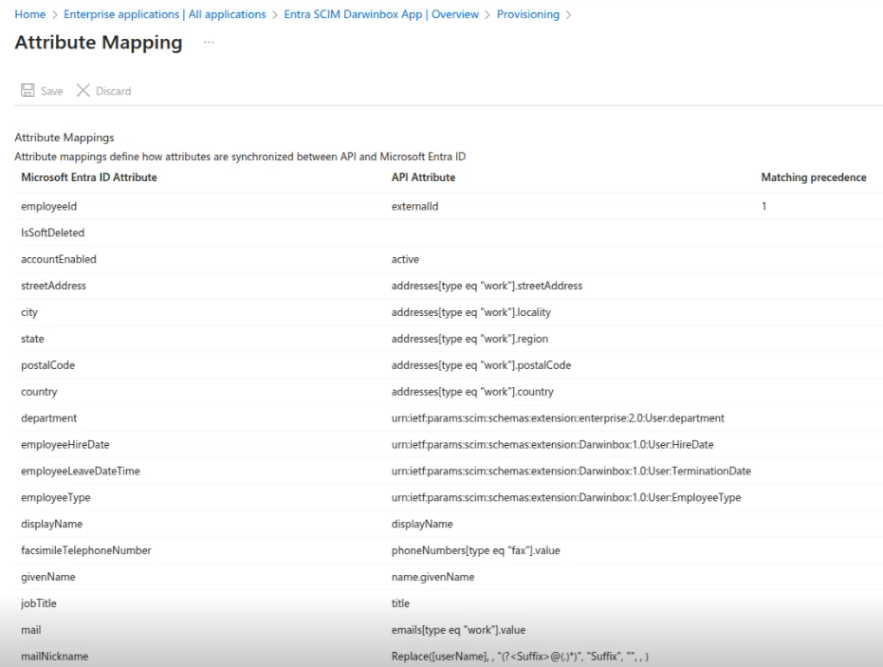Click the Save button label
The height and width of the screenshot is (667, 883).
(52, 91)
